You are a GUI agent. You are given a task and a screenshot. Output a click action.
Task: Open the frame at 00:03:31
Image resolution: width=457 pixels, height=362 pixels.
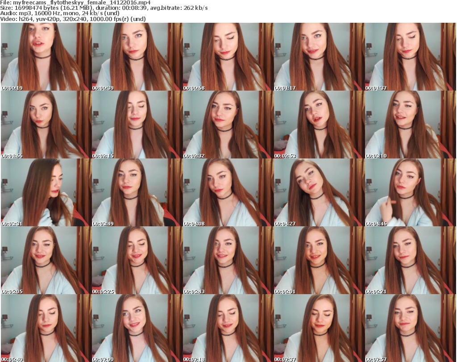pyautogui.click(x=46, y=192)
